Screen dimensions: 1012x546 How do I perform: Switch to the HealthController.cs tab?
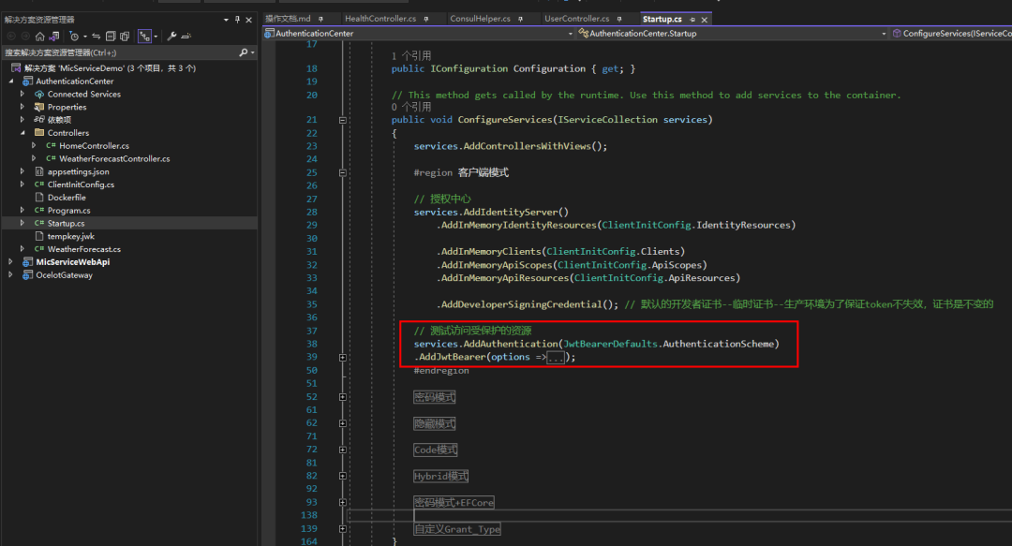tap(380, 19)
